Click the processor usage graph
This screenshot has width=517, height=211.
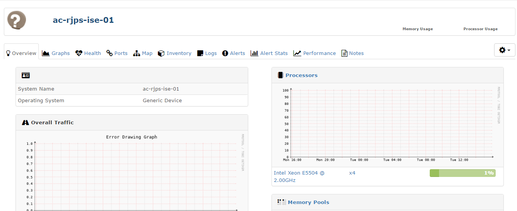coord(387,124)
